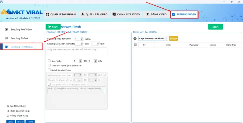Enable the Xem Video checkbox
Viewport: 243px width, 123px height.
(49, 61)
